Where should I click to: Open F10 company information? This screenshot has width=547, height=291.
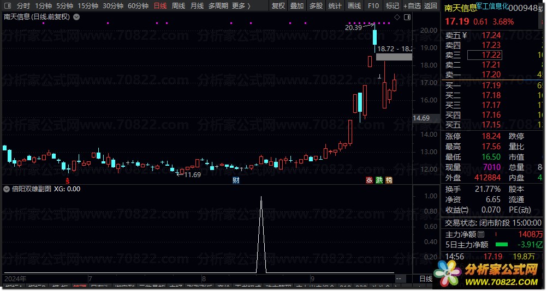373,6
